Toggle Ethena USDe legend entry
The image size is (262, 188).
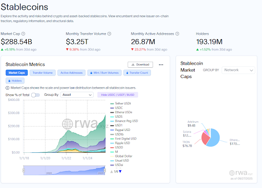click(121, 112)
